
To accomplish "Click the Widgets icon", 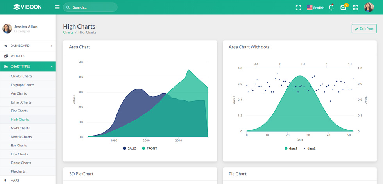I will click(x=6, y=56).
